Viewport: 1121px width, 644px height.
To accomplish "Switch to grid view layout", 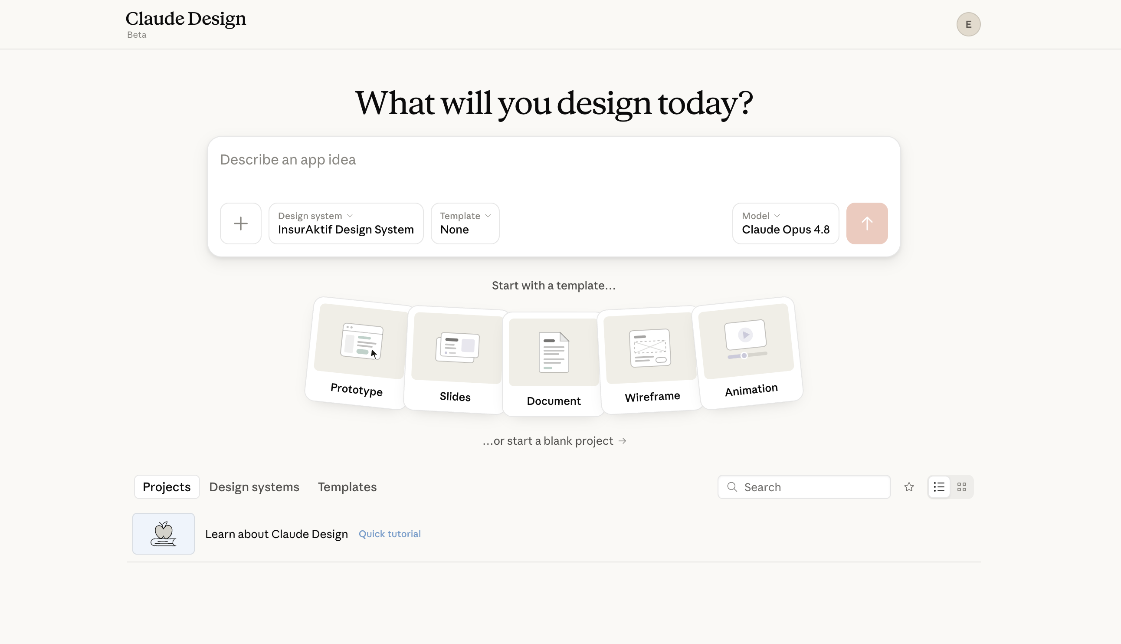I will point(961,487).
